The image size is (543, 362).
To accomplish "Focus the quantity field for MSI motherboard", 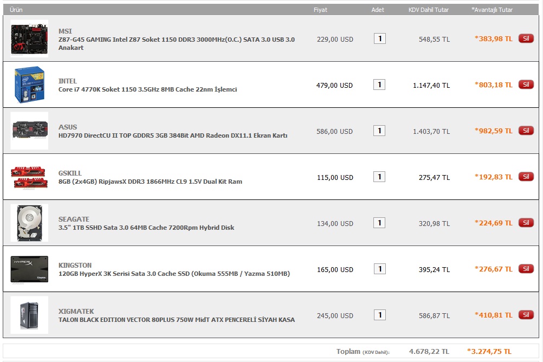I will [380, 38].
